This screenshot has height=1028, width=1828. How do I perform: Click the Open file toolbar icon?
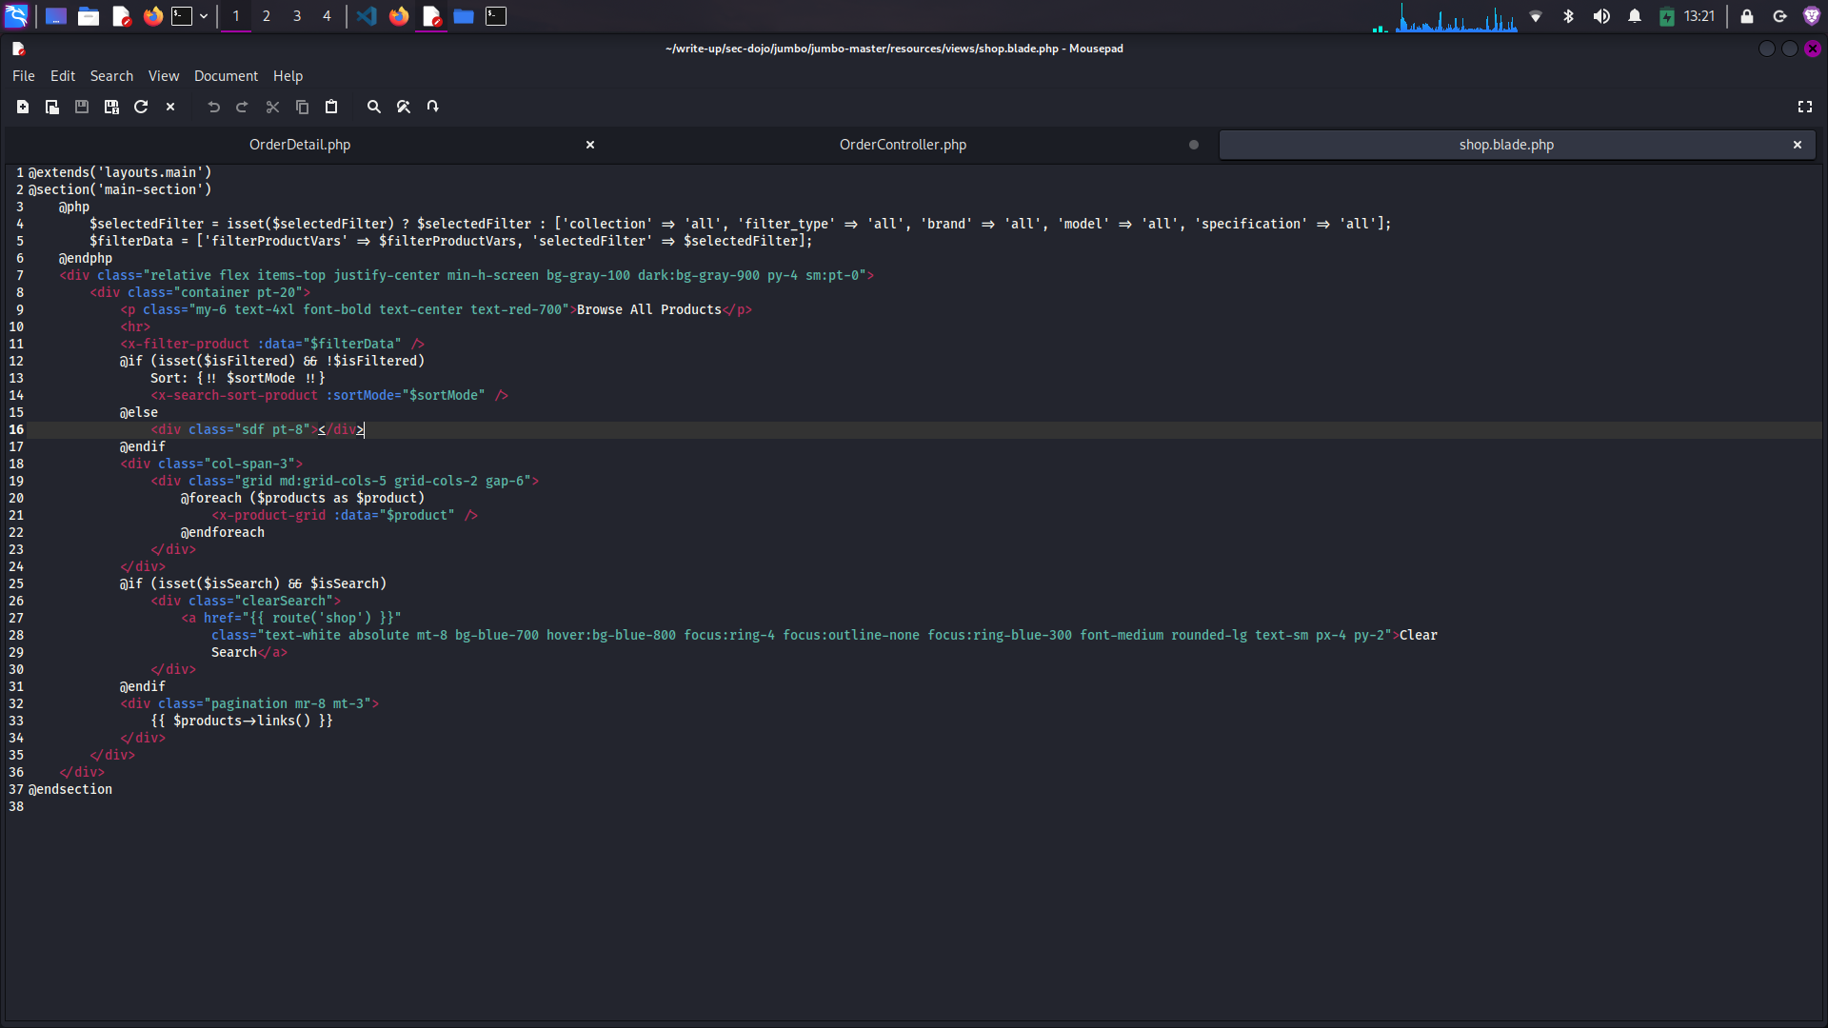pos(52,107)
